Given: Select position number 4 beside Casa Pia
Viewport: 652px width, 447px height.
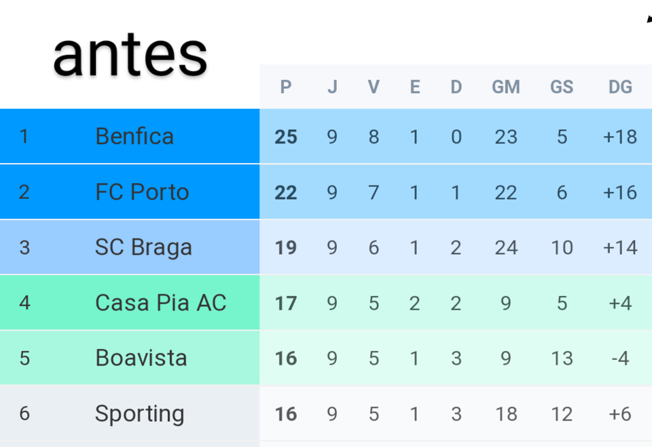Looking at the screenshot, I should pos(24,302).
